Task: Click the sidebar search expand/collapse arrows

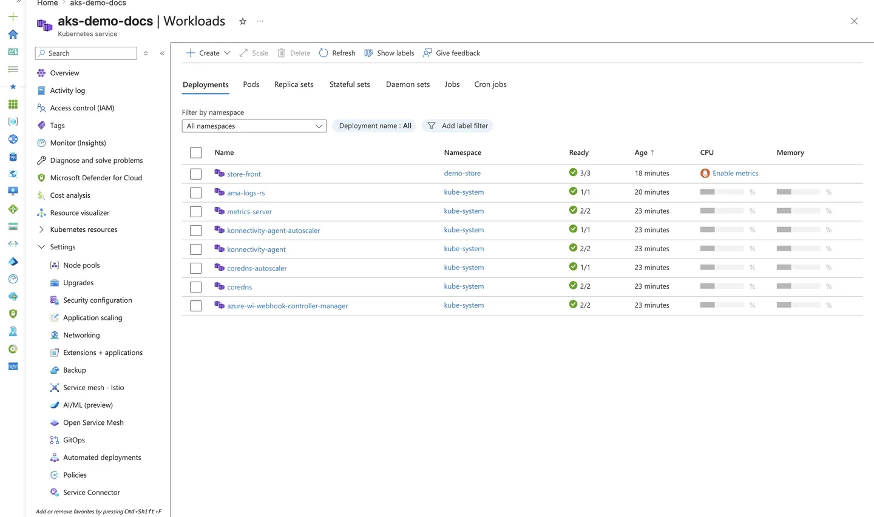Action: pos(146,53)
